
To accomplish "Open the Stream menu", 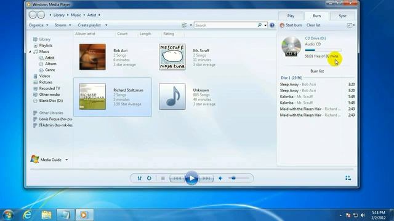I will tap(63, 25).
